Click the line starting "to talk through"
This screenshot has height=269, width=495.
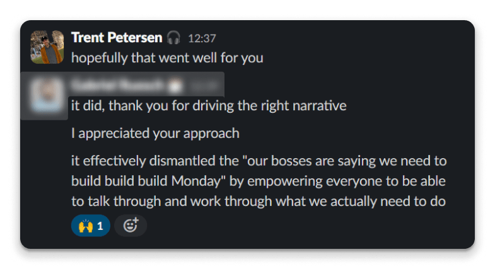point(259,202)
